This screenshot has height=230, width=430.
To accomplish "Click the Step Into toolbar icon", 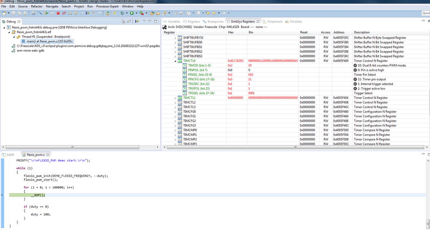I will [x=70, y=13].
